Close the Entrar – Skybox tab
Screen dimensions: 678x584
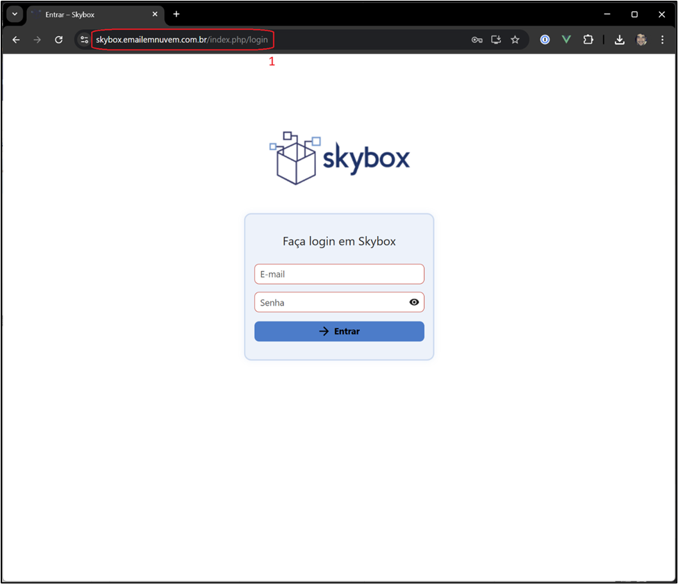click(155, 15)
